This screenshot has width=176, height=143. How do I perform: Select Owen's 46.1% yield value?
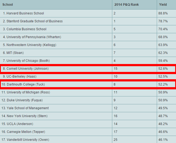click(163, 140)
